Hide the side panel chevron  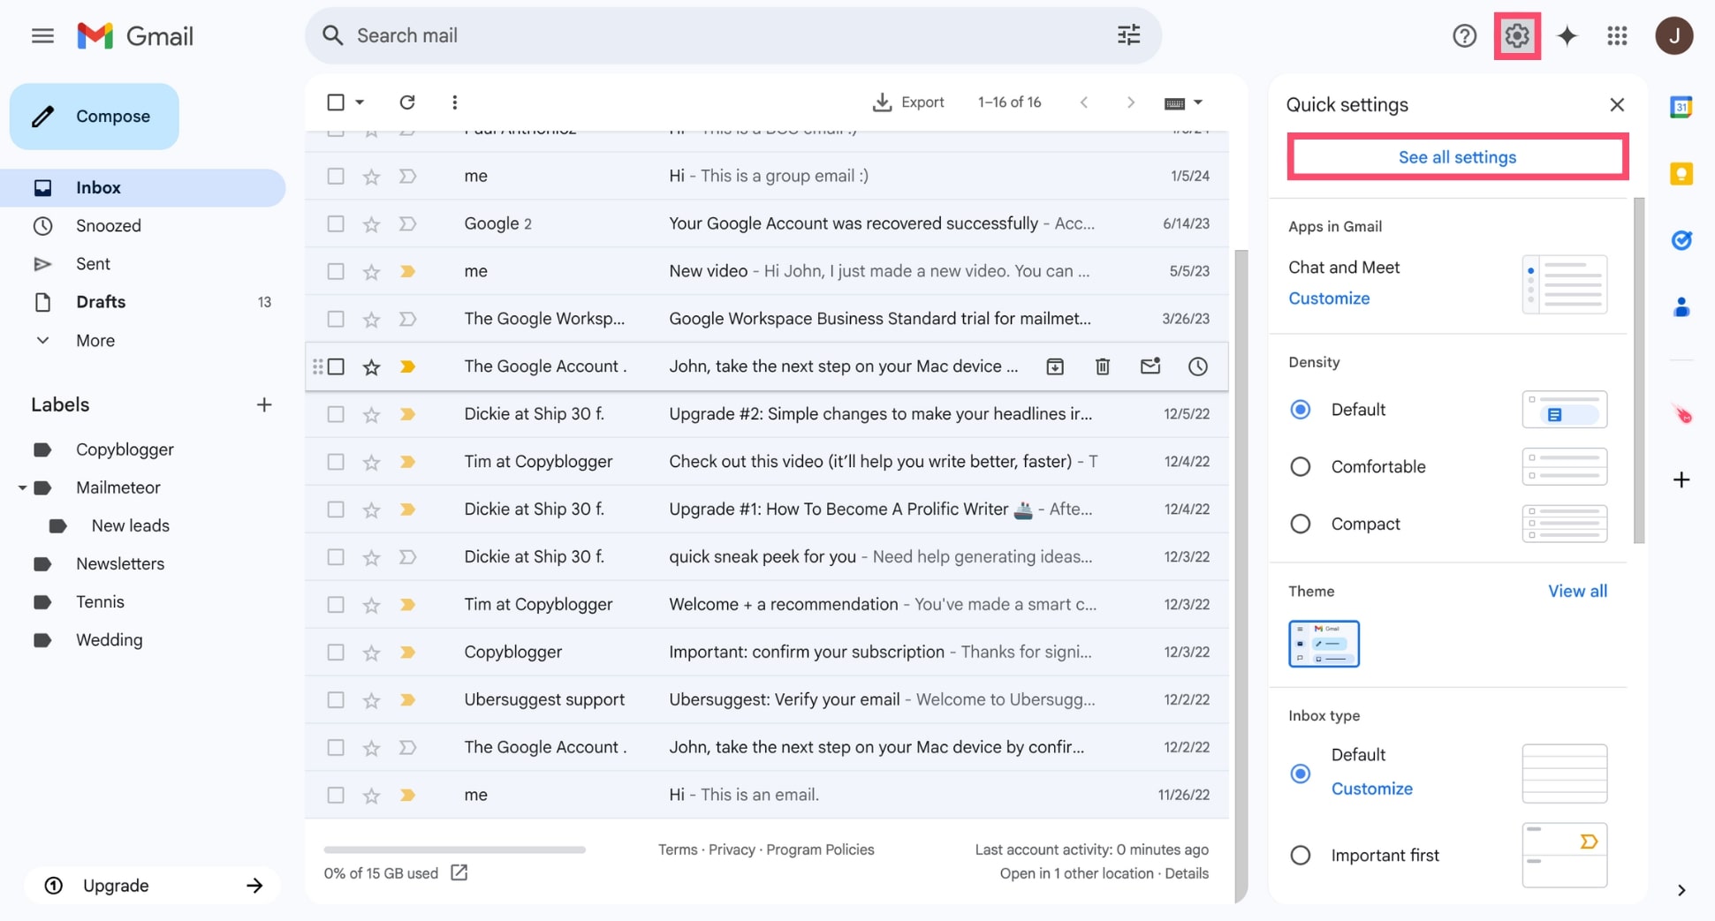1681,890
